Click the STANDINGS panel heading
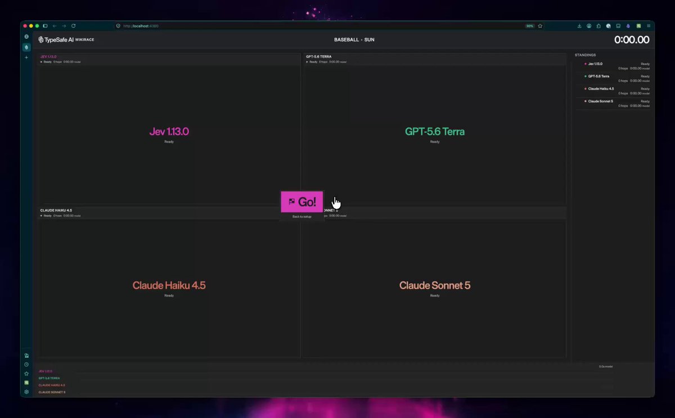 tap(585, 55)
